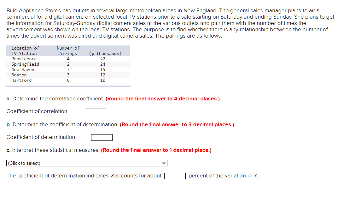Click the Number of Airings column header
Screen dimensions: 355x197
pos(68,51)
